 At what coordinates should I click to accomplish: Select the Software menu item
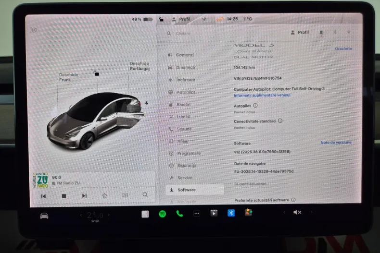click(x=195, y=190)
